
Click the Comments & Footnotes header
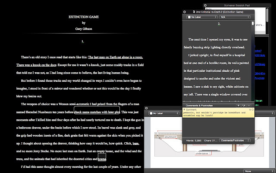point(199,106)
